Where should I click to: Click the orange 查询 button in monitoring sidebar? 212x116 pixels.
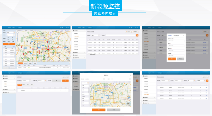(9, 44)
